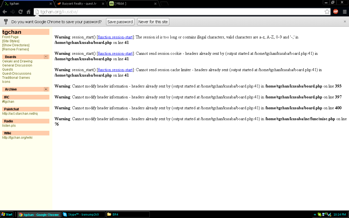
Task: Expand the Archive section
Action: pyautogui.click(x=46, y=89)
